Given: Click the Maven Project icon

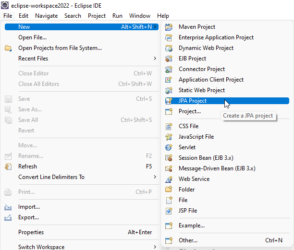Looking at the screenshot, I should point(169,27).
